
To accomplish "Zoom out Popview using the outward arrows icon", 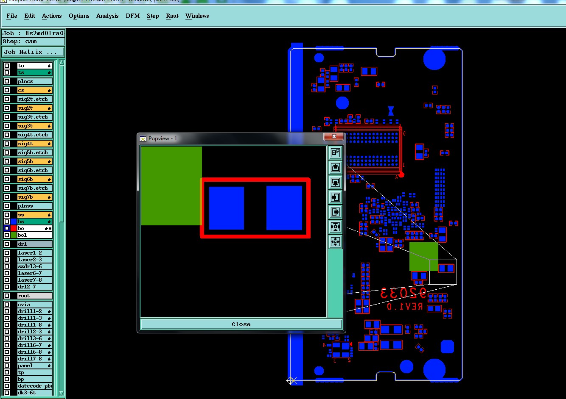I will coord(335,241).
